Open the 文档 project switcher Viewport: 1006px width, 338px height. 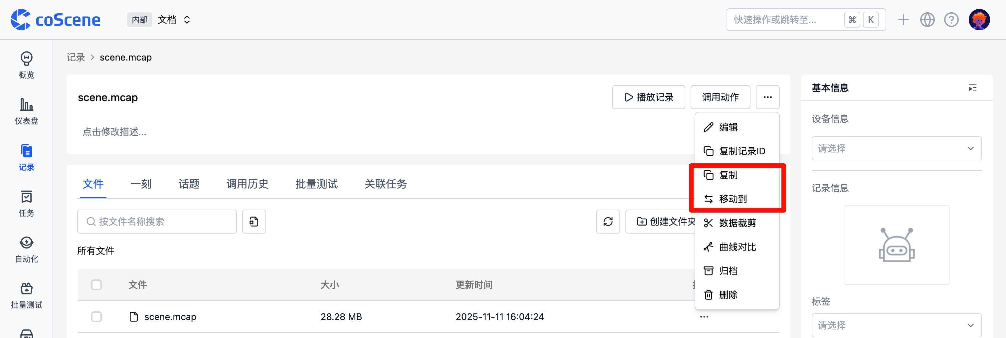click(174, 19)
